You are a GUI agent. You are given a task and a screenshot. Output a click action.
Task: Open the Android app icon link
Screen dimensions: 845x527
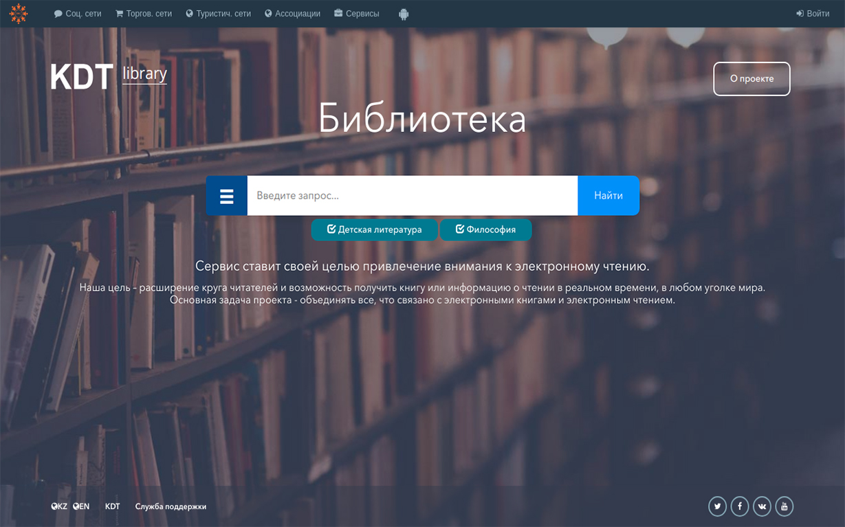404,14
